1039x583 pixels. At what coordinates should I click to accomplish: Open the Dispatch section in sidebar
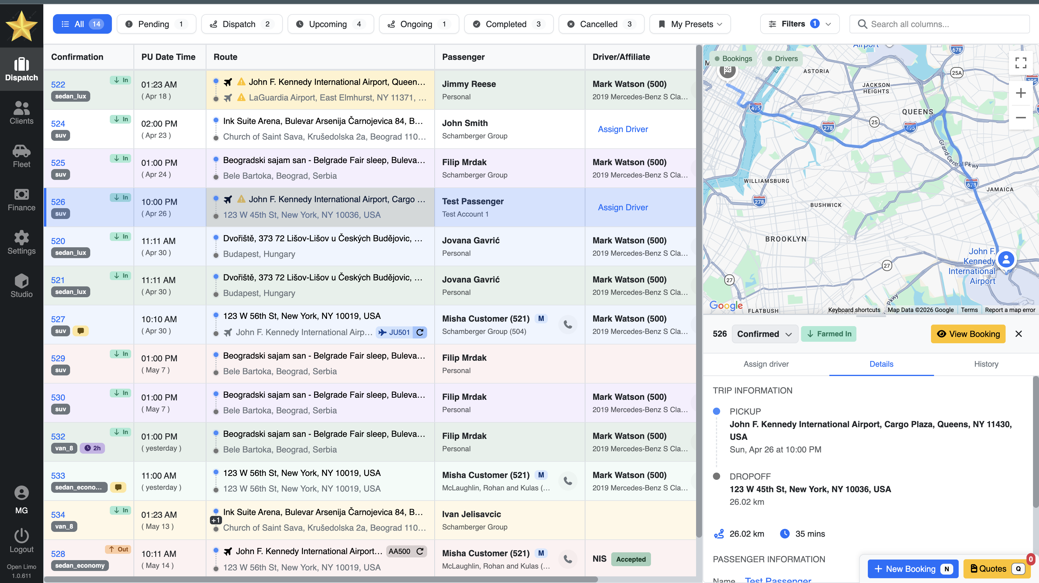click(x=21, y=69)
